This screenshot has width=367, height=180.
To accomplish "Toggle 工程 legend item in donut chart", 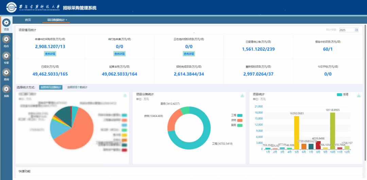I will pyautogui.click(x=237, y=115).
